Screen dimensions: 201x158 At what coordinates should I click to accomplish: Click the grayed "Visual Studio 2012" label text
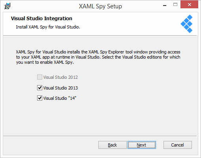point(60,77)
